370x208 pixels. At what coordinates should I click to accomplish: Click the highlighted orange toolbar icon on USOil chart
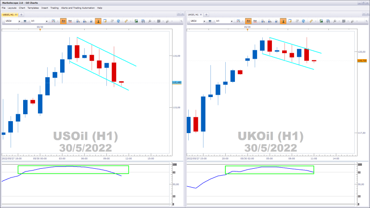pyautogui.click(x=98, y=21)
